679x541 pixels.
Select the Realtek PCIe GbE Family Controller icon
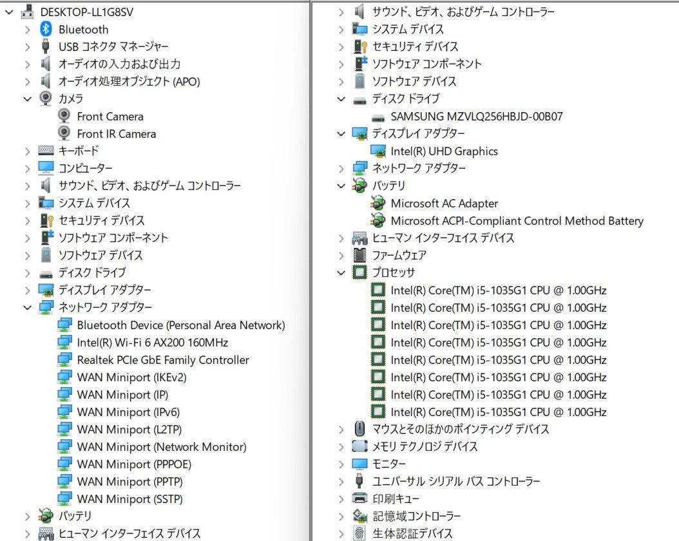pyautogui.click(x=64, y=359)
